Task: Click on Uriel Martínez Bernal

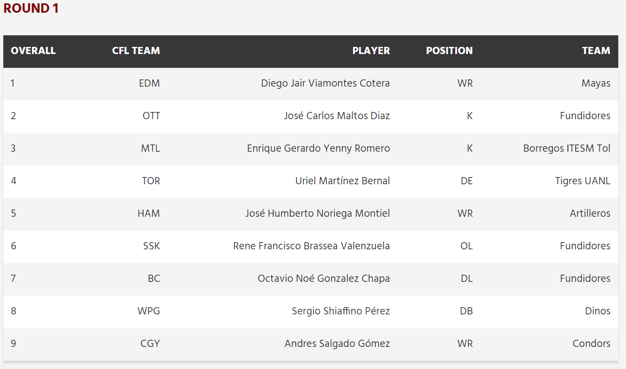Action: (343, 181)
